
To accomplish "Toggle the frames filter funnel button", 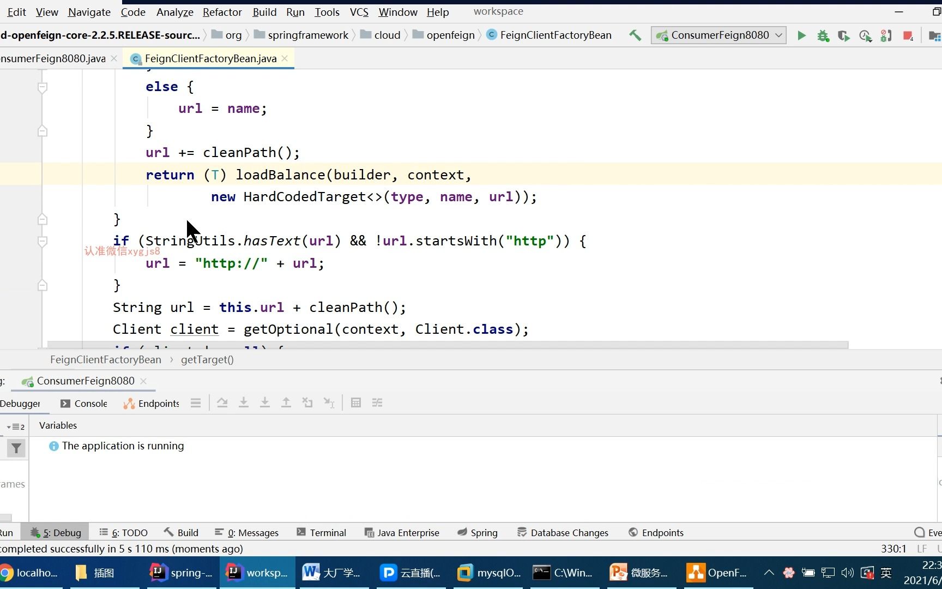I will (17, 449).
